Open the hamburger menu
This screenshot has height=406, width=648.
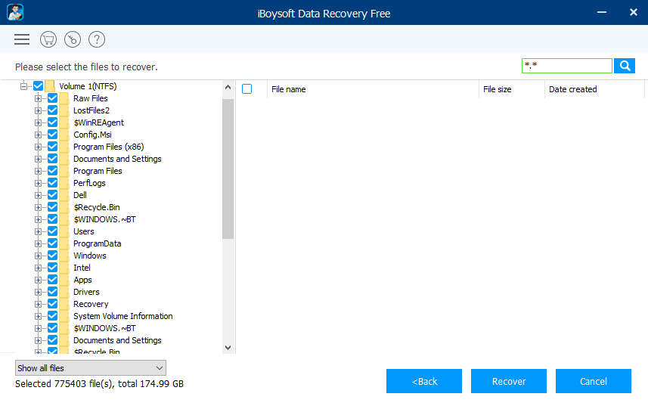[22, 39]
